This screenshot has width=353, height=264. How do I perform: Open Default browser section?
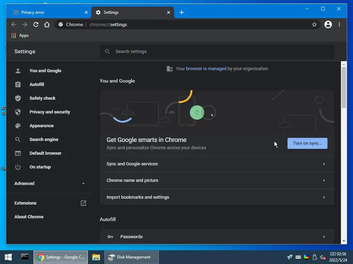[46, 153]
